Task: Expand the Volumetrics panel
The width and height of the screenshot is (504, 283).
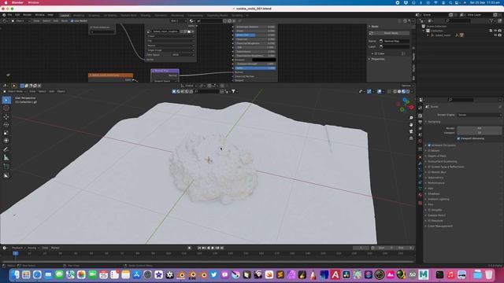Action: (435, 178)
